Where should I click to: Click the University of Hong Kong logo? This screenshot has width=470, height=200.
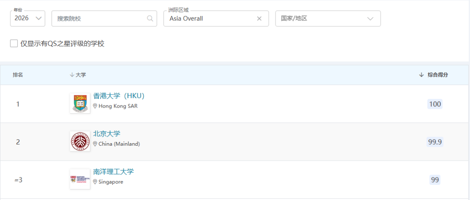pyautogui.click(x=80, y=103)
